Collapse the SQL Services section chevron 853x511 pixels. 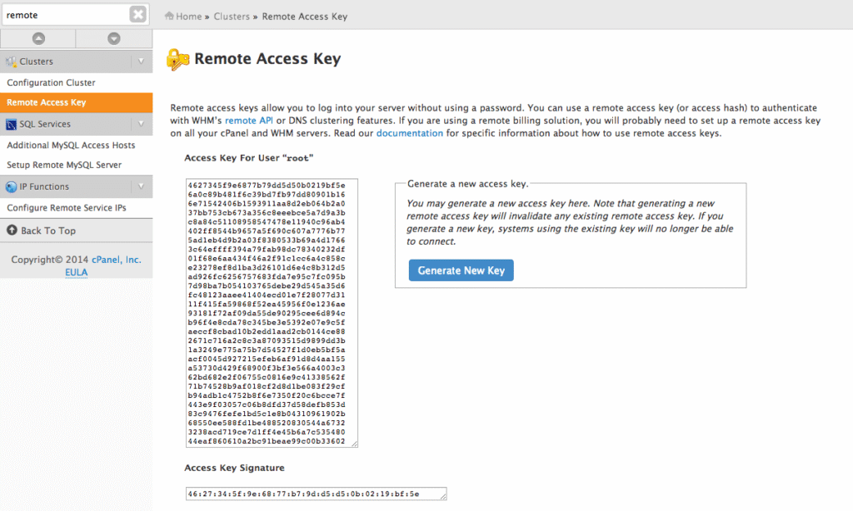(141, 124)
